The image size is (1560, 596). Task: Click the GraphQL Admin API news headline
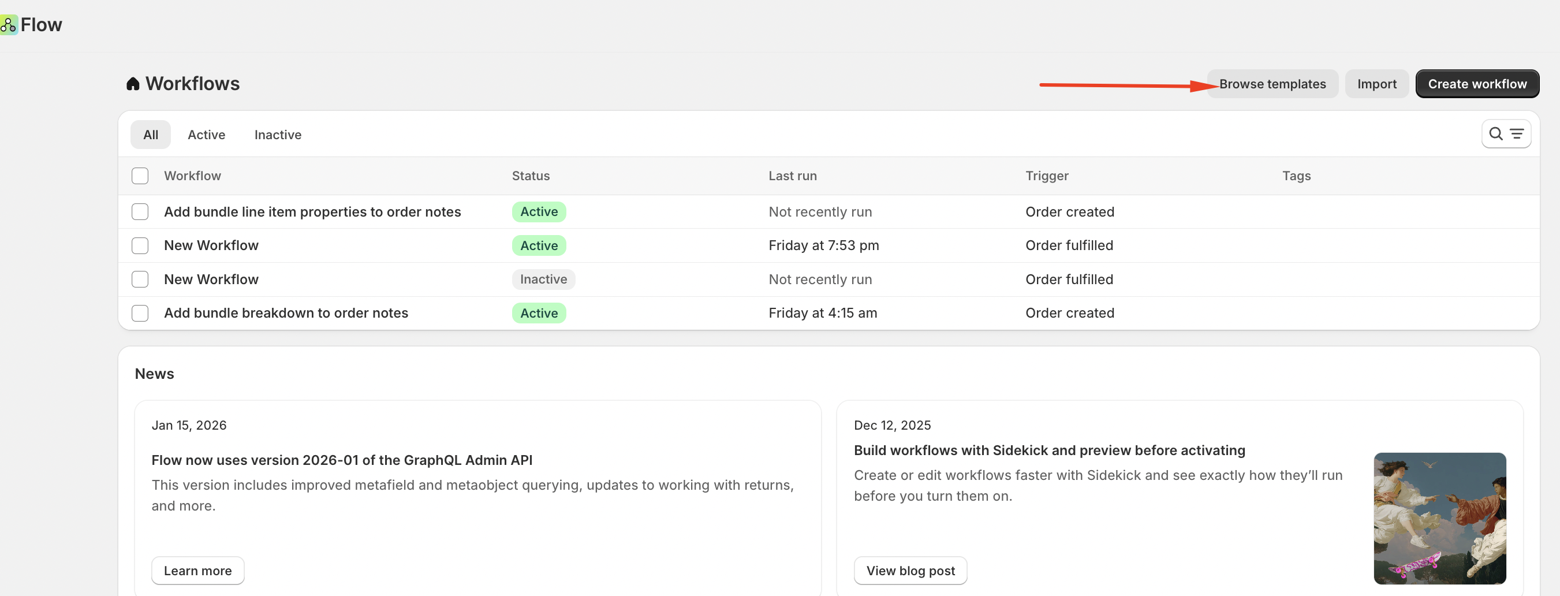[x=342, y=460]
